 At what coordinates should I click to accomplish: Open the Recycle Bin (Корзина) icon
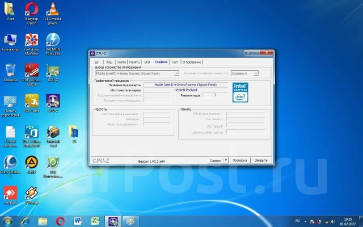pos(10,73)
